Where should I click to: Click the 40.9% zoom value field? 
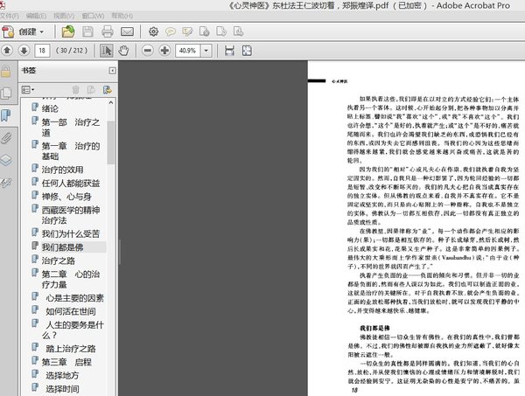tap(187, 51)
